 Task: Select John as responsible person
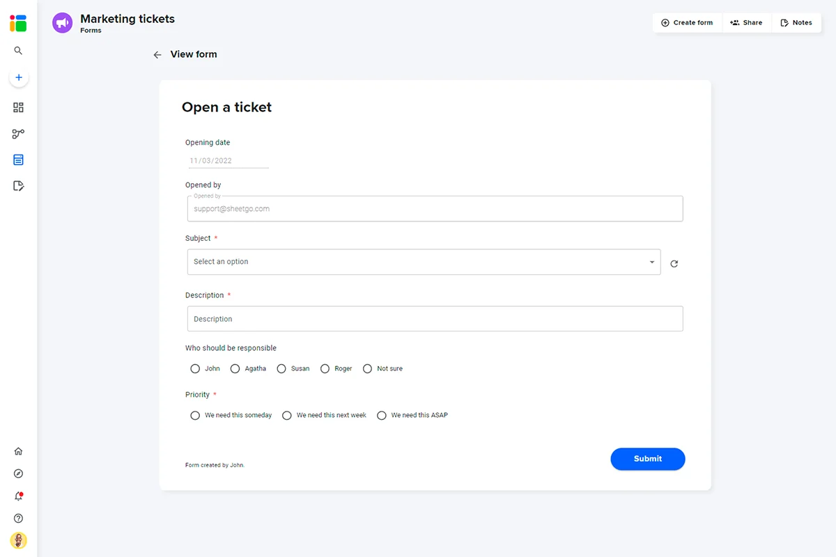[x=195, y=368]
